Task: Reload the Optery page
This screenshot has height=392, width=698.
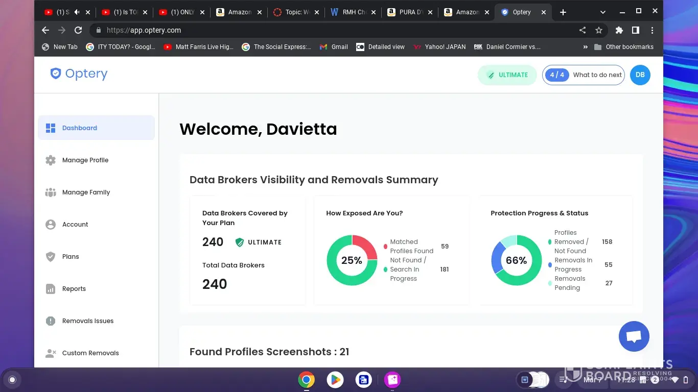Action: click(78, 30)
